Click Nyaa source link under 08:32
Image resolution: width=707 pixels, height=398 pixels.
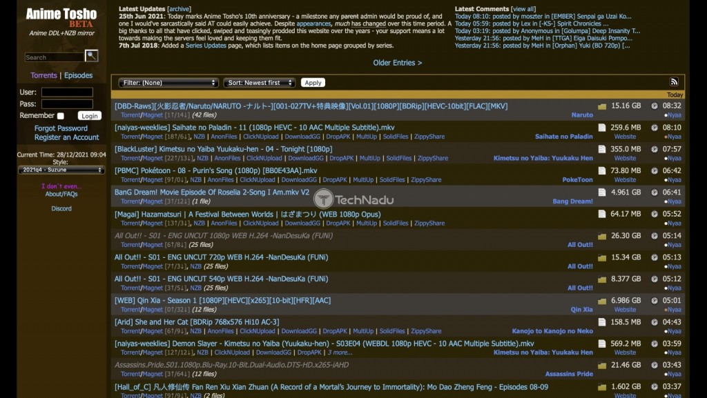[x=674, y=115]
